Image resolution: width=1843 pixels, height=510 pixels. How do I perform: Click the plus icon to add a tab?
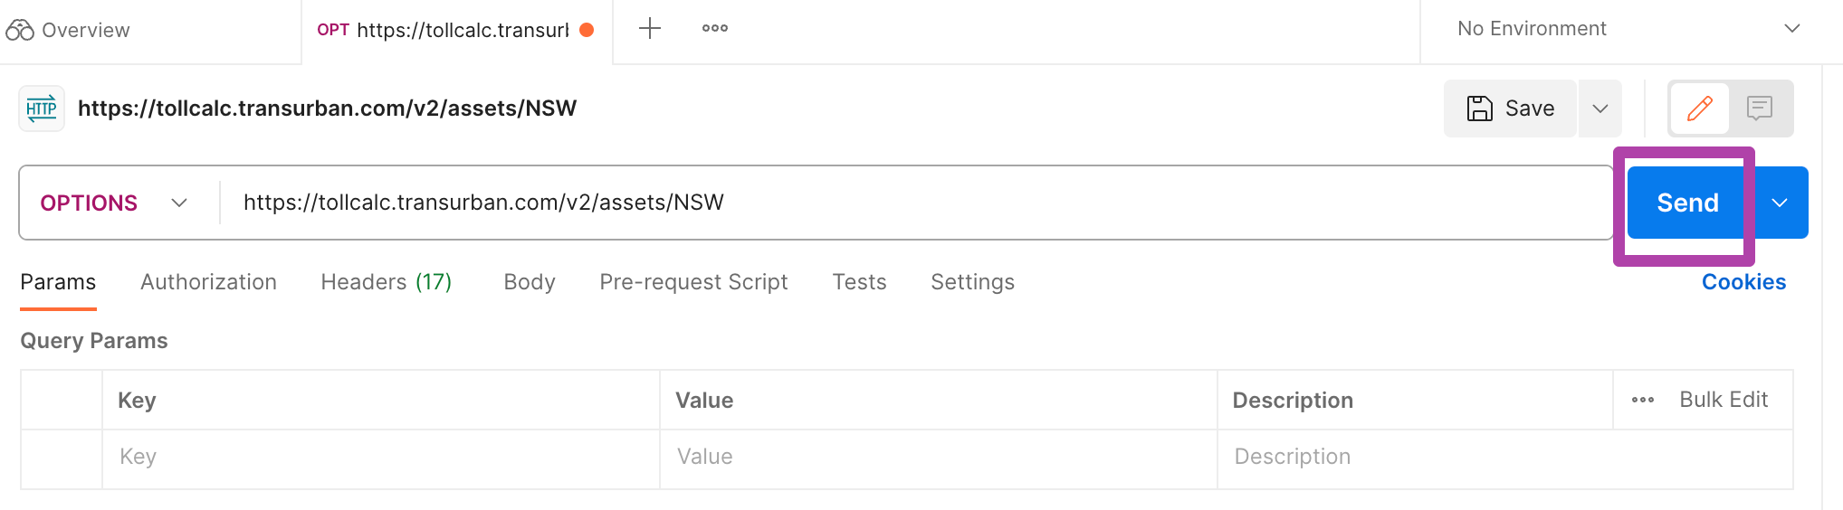[650, 29]
